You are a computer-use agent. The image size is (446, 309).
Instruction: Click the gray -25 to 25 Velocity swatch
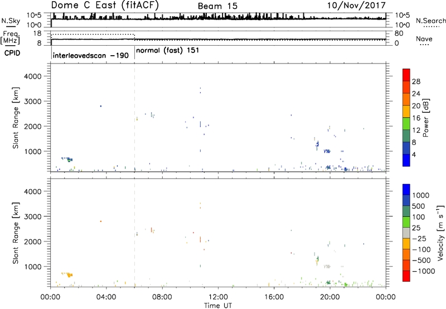(x=406, y=233)
